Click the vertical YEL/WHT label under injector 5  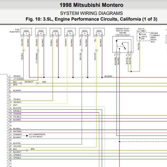point(66,43)
